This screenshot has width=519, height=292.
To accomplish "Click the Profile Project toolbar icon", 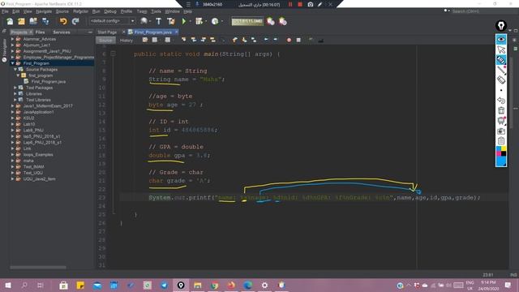I will coord(215,22).
